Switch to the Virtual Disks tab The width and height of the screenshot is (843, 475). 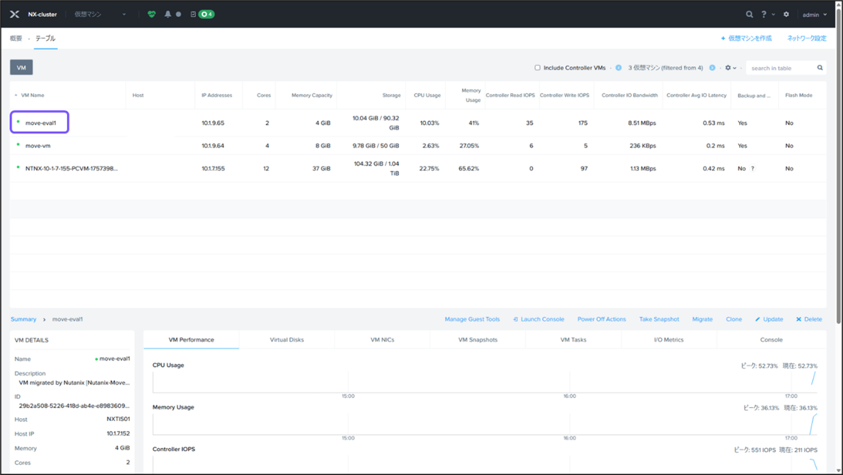[x=287, y=339]
